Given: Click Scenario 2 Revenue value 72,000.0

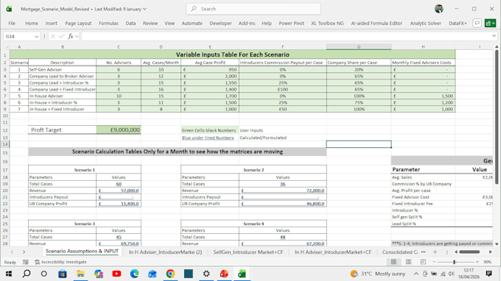Looking at the screenshot, I should pyautogui.click(x=283, y=191).
